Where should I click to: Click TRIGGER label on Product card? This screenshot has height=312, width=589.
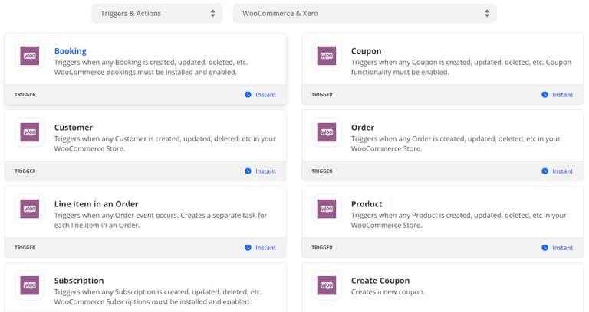tap(322, 247)
